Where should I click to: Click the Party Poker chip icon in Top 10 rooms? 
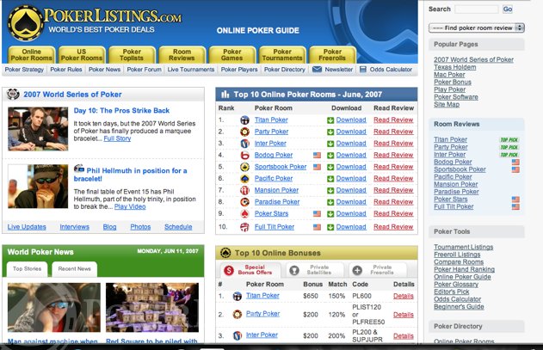[x=245, y=132]
